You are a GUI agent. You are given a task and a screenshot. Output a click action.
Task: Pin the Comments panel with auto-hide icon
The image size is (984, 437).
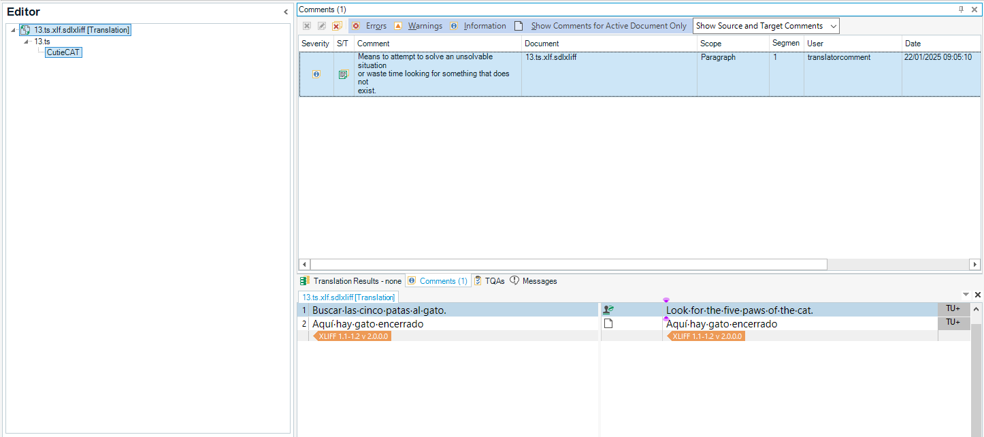[x=962, y=9]
